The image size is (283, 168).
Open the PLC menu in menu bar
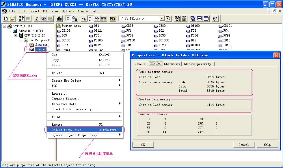45,11
